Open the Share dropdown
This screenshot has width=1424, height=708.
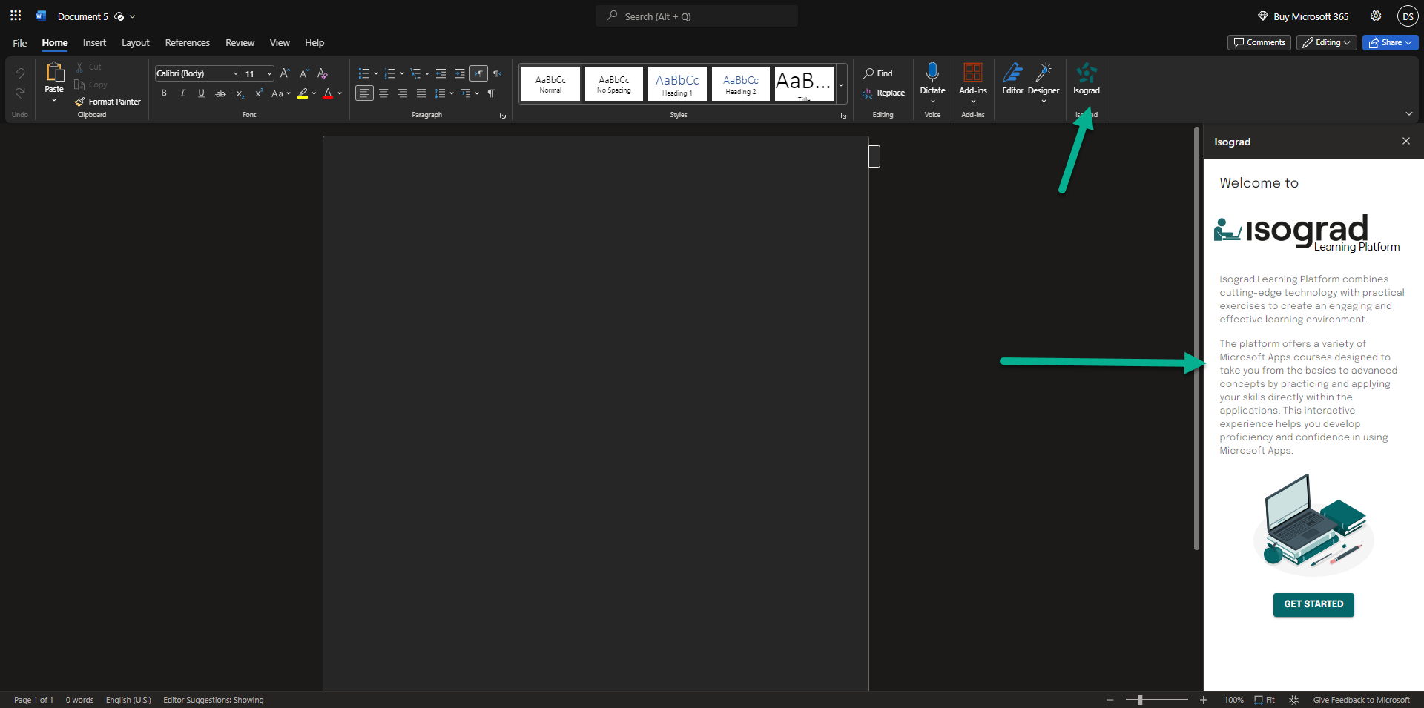tap(1391, 43)
